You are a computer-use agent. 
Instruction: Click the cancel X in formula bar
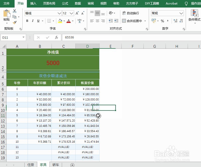coord(38,37)
